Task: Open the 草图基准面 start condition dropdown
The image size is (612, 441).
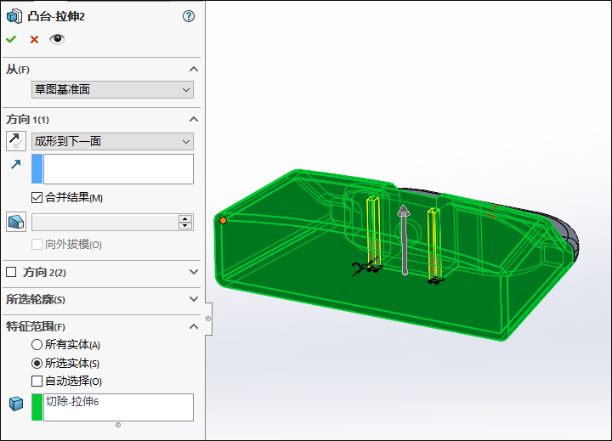Action: (x=112, y=90)
